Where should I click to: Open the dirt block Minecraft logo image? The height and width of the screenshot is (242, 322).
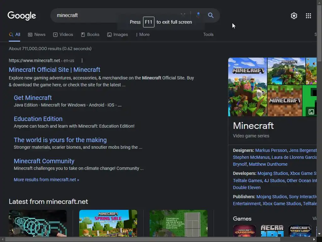285,101
